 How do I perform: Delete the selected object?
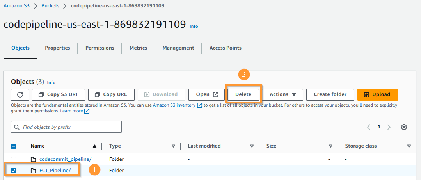click(x=243, y=94)
